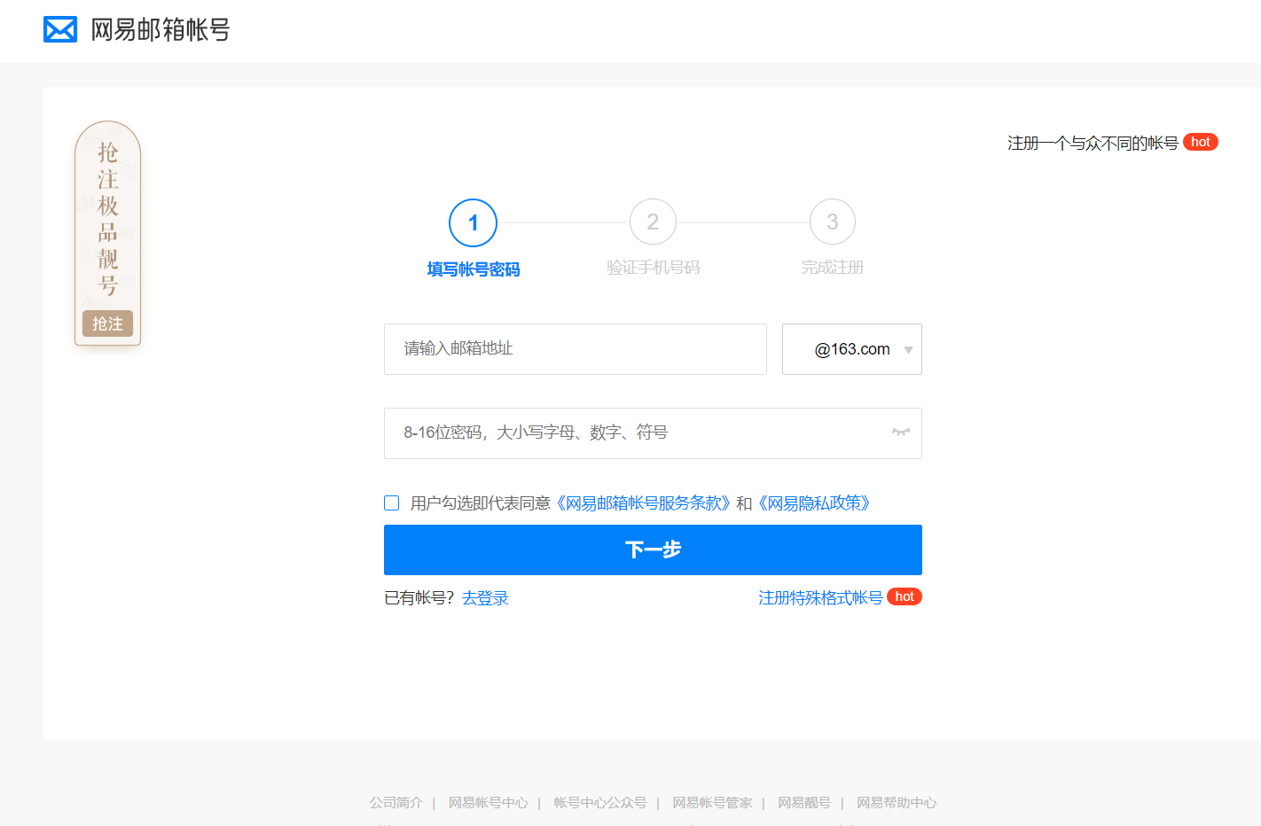Image resolution: width=1261 pixels, height=826 pixels.
Task: Open 帐号中心公众号 footer link
Action: [x=600, y=803]
